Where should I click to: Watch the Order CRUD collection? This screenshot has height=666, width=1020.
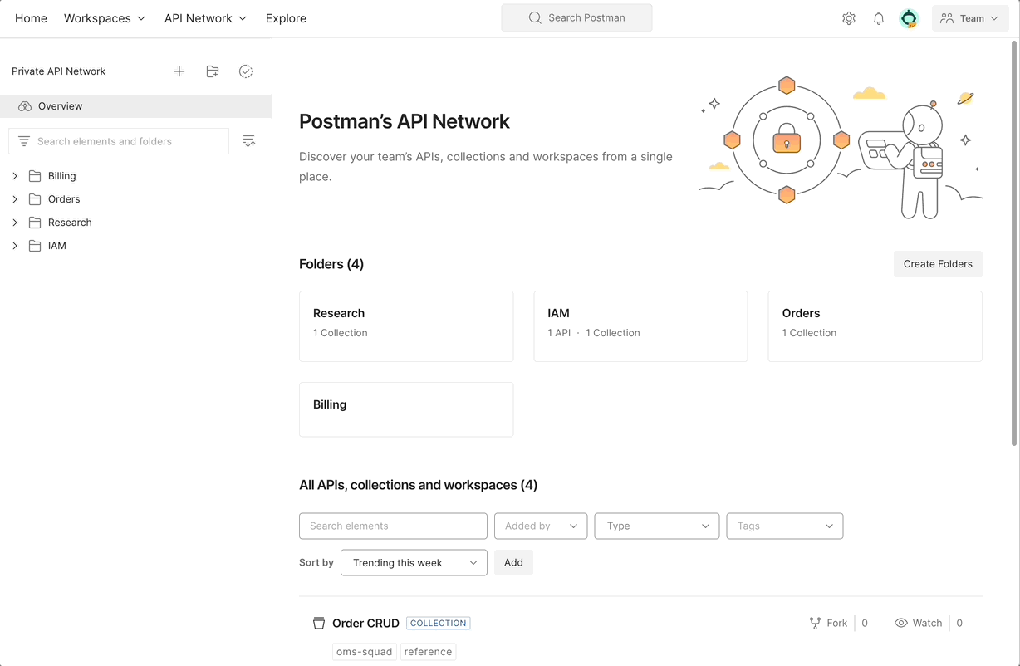[x=918, y=623]
